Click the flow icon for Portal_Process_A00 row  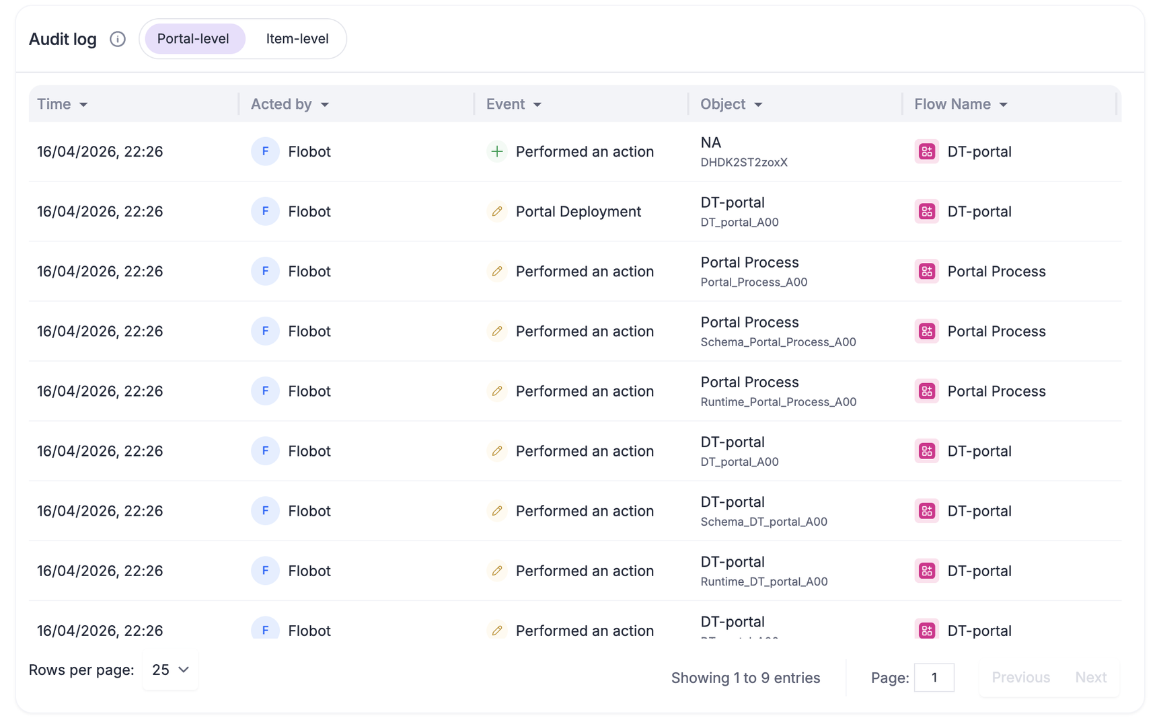coord(926,272)
